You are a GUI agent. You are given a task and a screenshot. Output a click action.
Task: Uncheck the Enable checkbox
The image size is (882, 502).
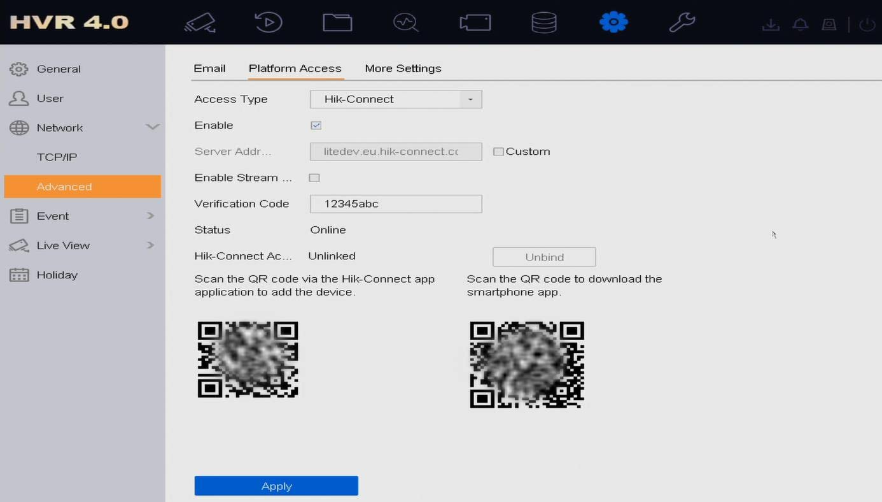316,125
